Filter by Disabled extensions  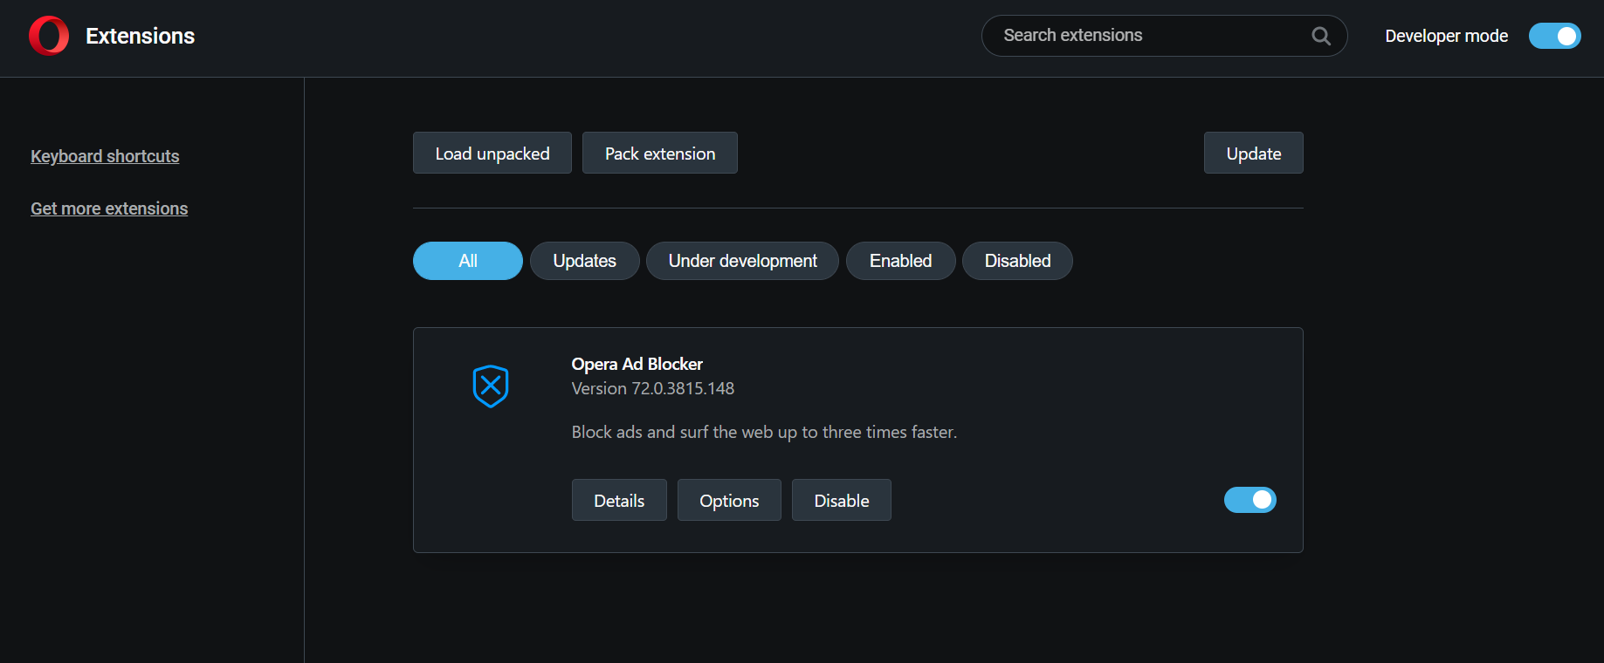pyautogui.click(x=1017, y=261)
